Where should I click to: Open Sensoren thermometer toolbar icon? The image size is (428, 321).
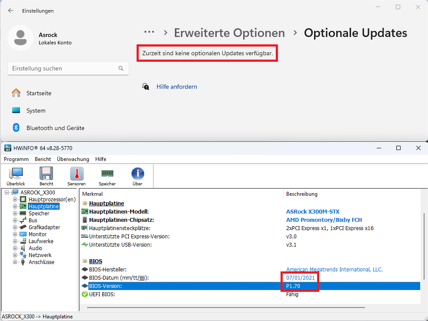coord(77,176)
